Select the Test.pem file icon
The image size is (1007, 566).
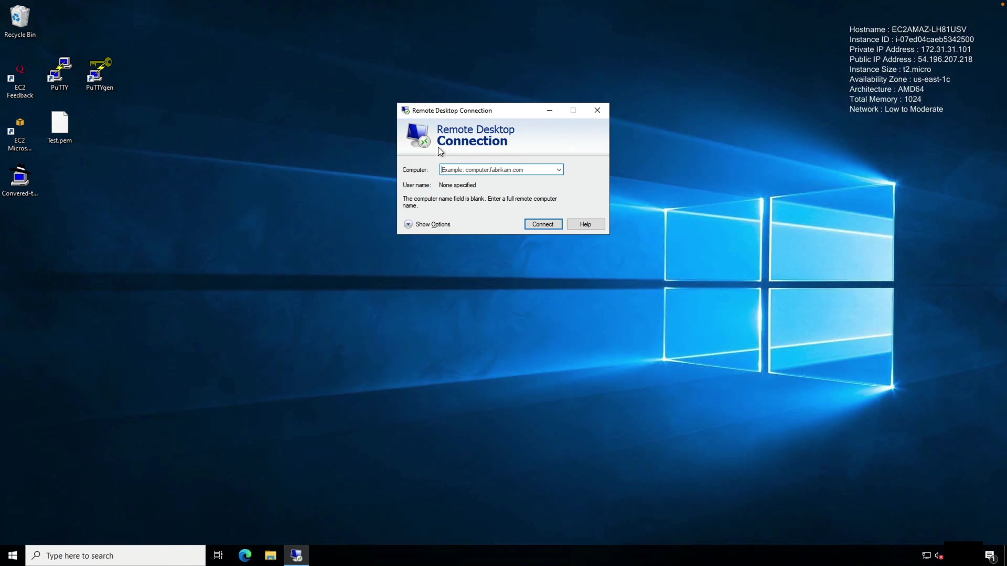point(59,123)
